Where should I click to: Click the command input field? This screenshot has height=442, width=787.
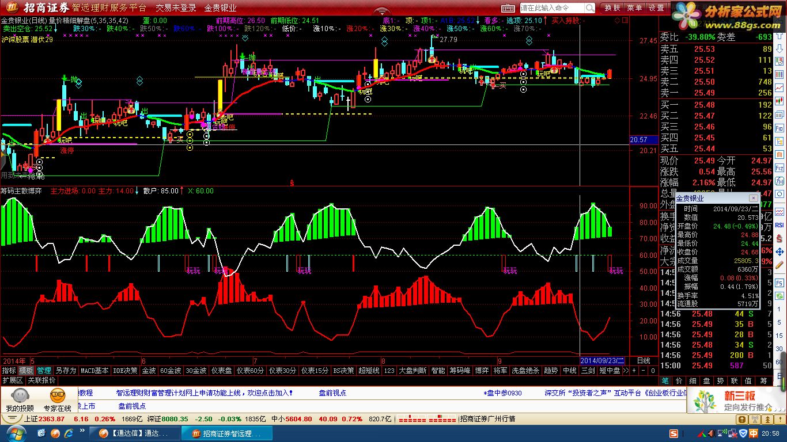point(552,8)
